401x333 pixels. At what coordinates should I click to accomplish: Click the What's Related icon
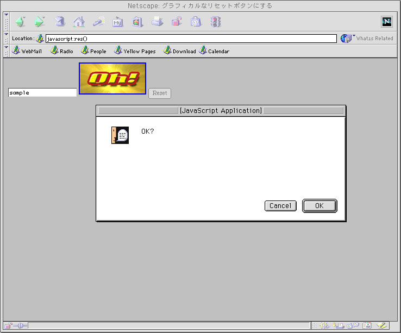[x=346, y=39]
